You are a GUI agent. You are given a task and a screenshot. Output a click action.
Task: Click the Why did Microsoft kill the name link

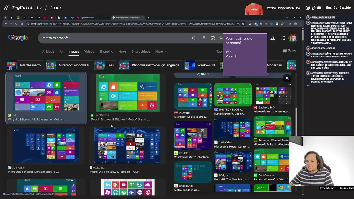click(37, 119)
